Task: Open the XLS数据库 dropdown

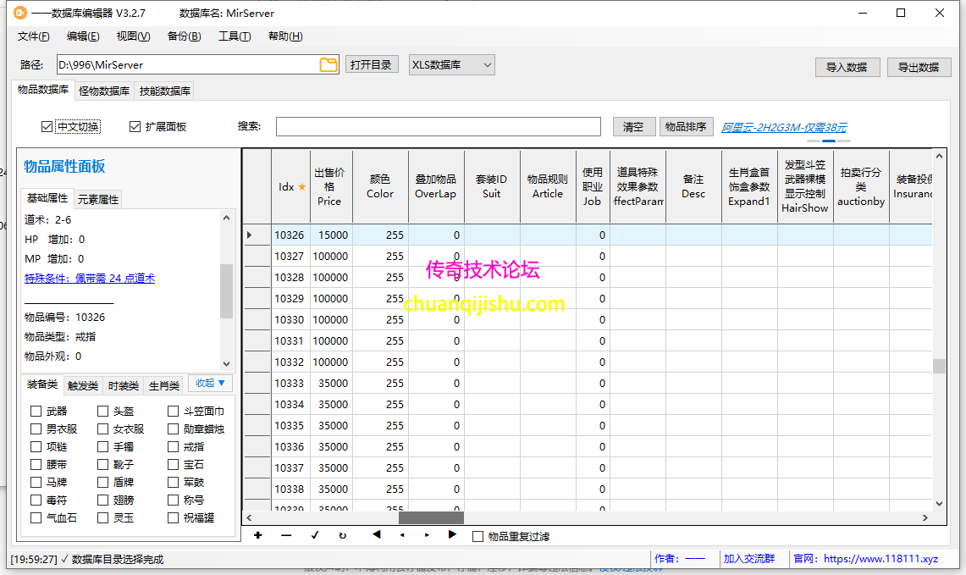Action: tap(451, 64)
